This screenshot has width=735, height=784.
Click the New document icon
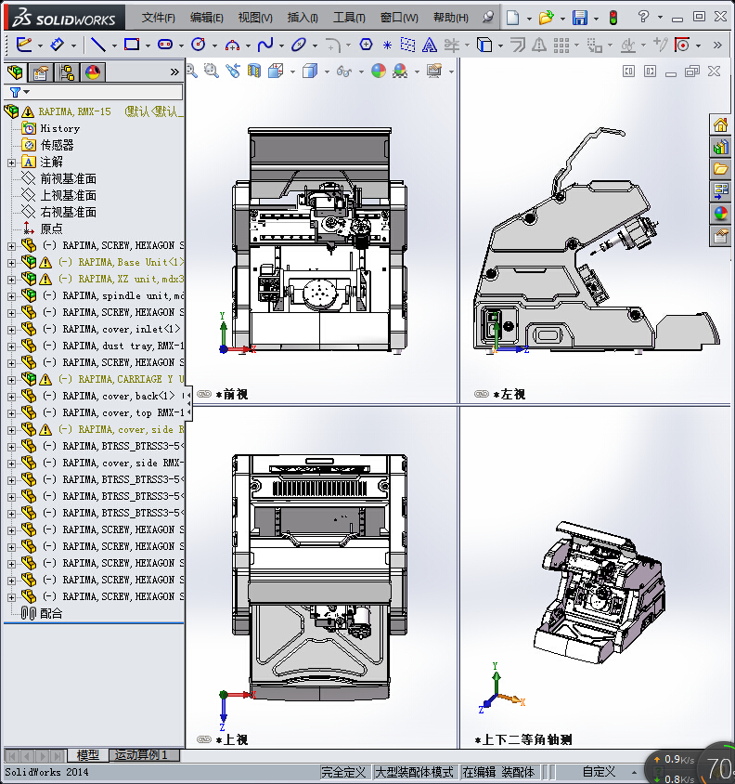[x=512, y=18]
